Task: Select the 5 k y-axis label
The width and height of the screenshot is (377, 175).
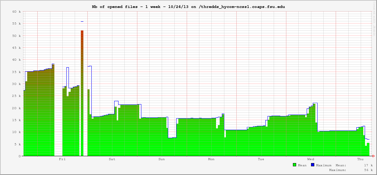Action: tap(18, 144)
